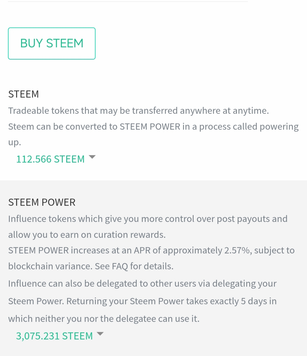Click the arrow beside 112.566 STEEM

[x=92, y=157]
